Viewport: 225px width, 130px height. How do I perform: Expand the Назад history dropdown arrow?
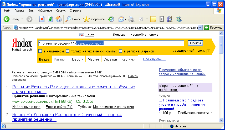pos(22,19)
